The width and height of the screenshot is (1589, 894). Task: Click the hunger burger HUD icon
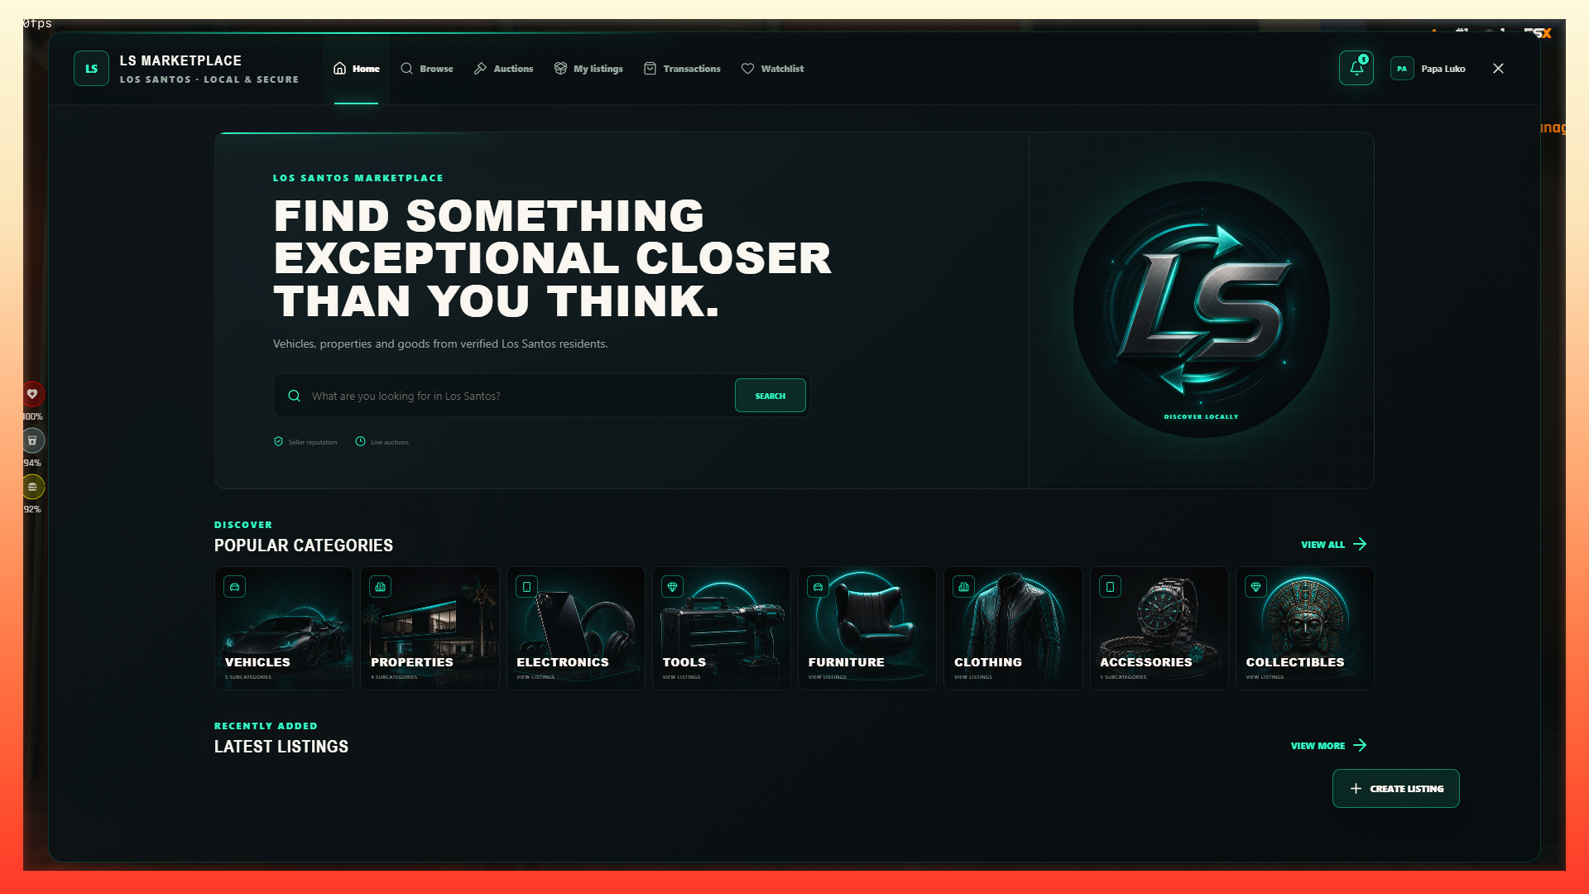click(x=32, y=487)
